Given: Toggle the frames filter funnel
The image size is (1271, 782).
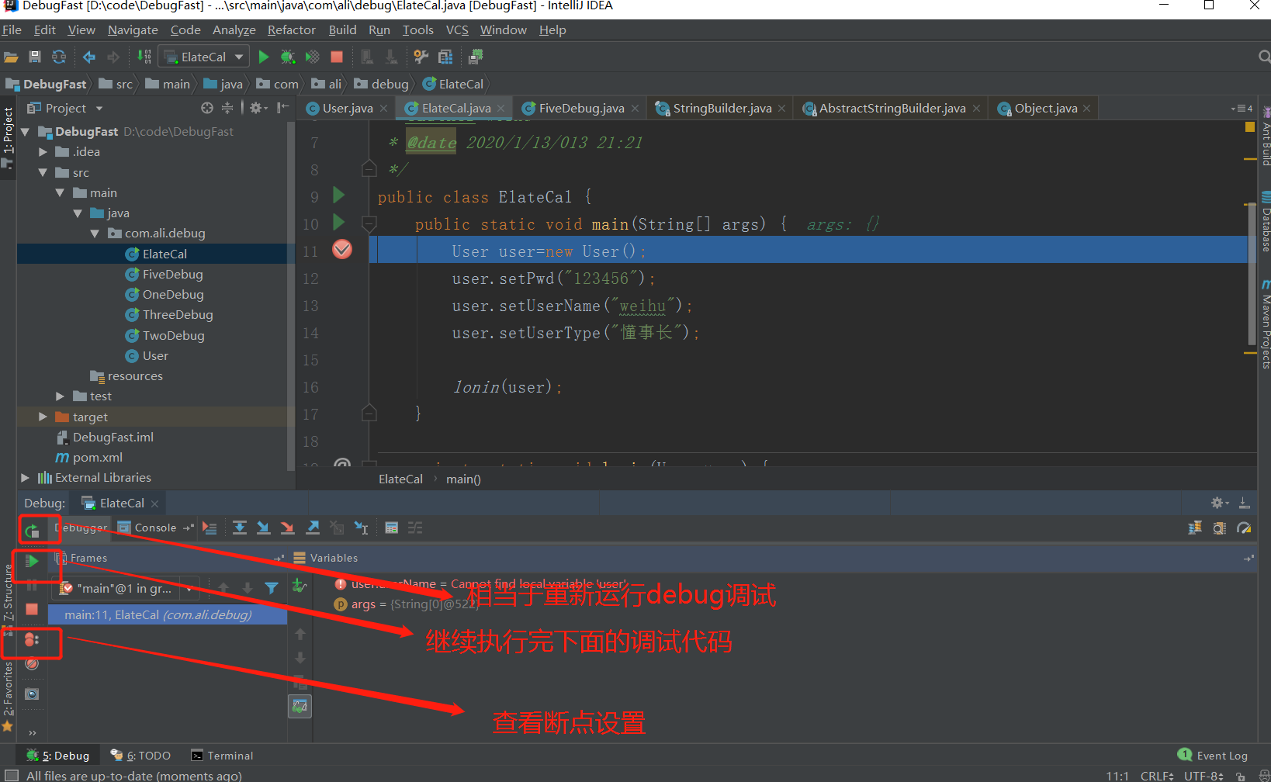Looking at the screenshot, I should click(272, 588).
